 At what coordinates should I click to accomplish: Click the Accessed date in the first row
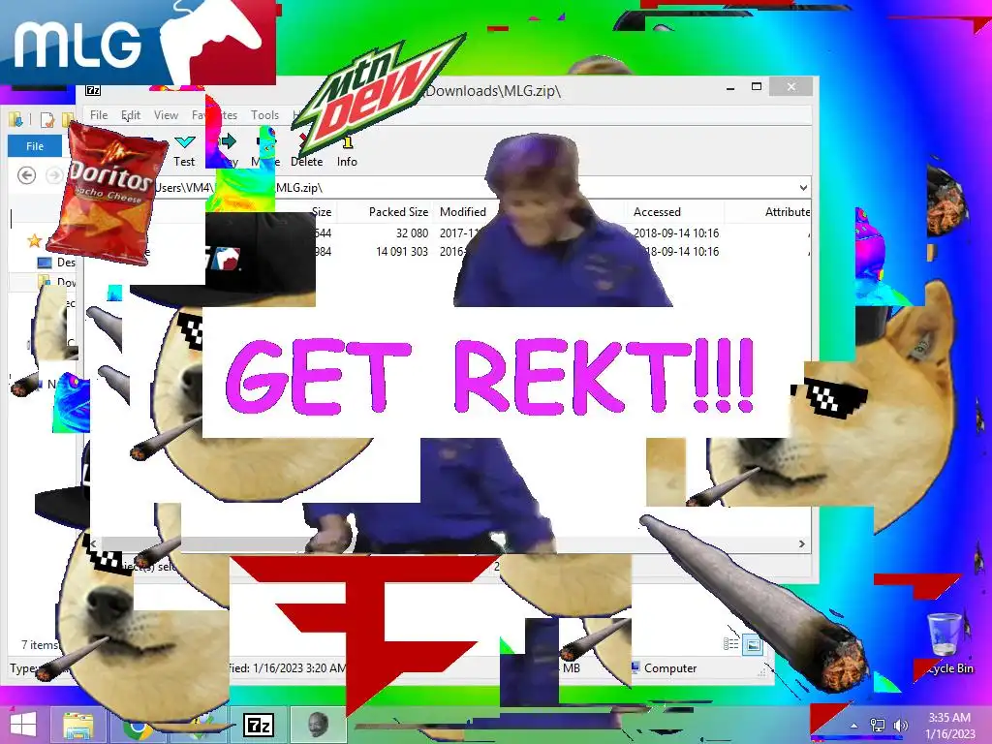click(x=676, y=232)
